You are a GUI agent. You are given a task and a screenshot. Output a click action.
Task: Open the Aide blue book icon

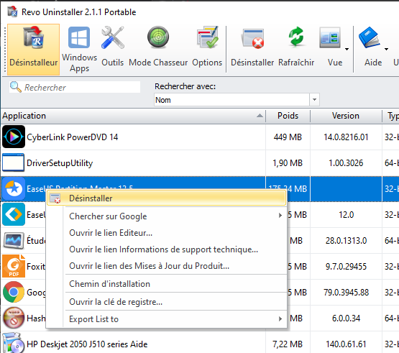tap(370, 37)
